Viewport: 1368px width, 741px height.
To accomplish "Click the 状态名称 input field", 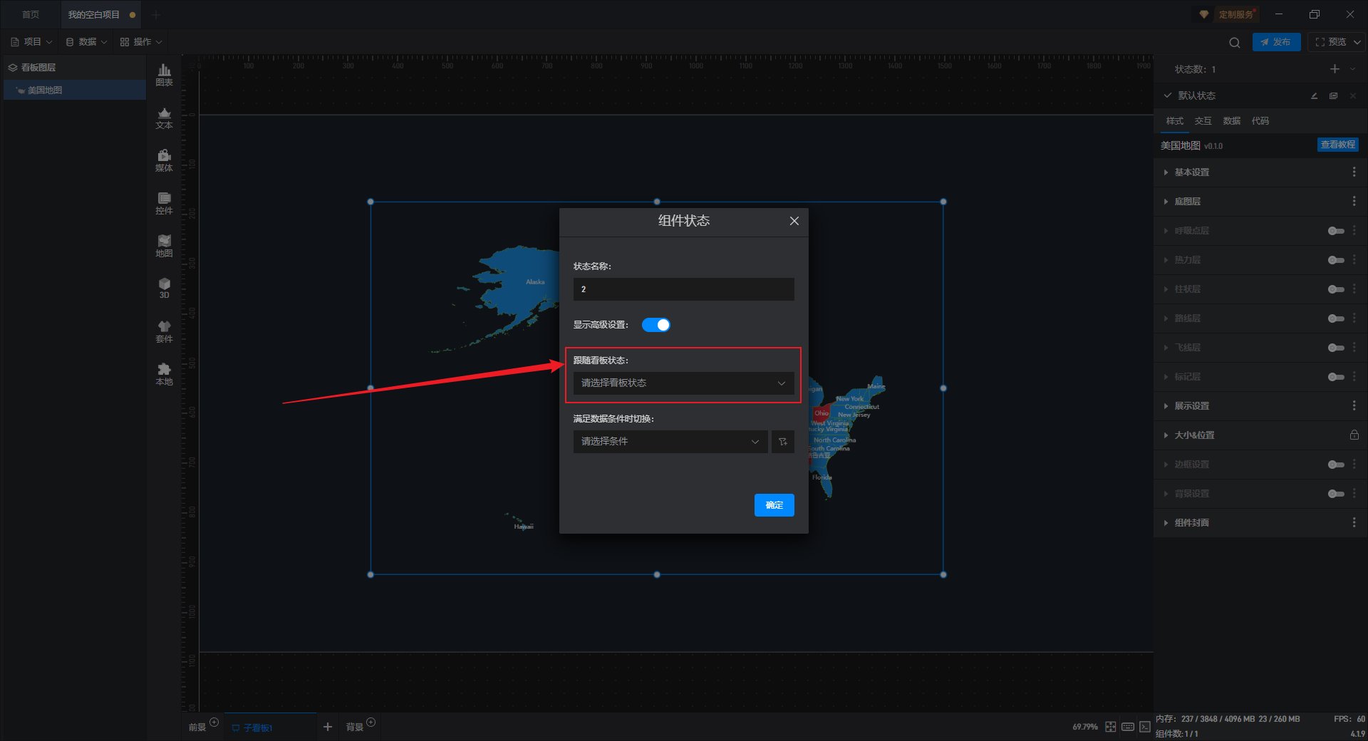I will tap(683, 289).
